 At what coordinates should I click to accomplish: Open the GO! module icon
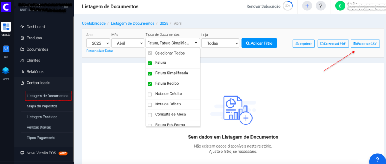pos(6,49)
